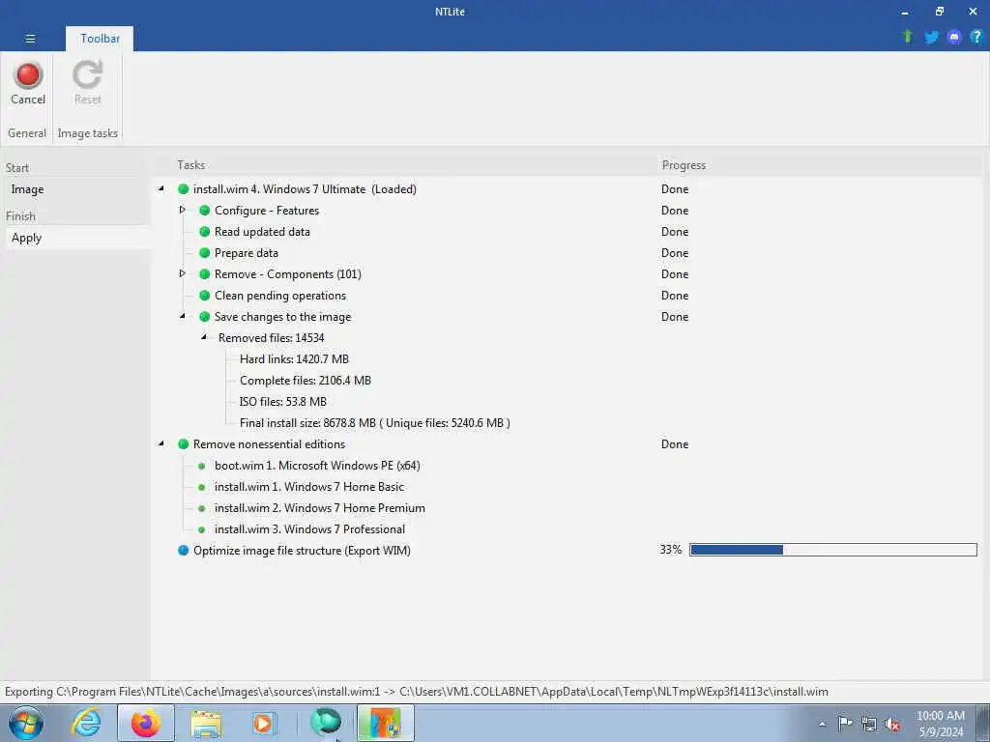
Task: Select Optimize image file structure (Export WIM) row
Action: [302, 550]
